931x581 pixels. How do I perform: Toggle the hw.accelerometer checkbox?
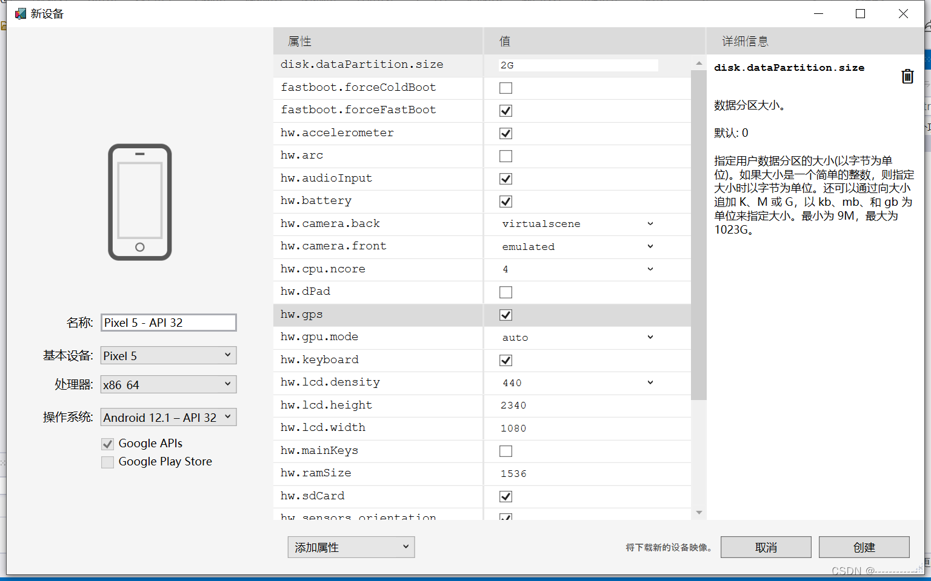pos(506,134)
